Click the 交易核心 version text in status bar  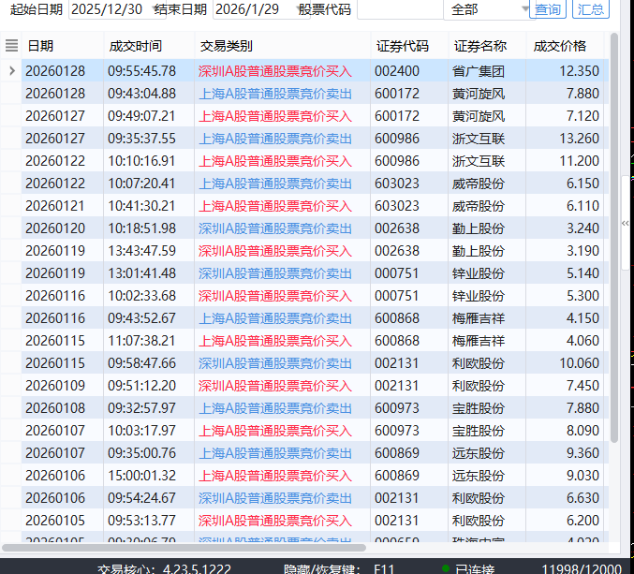click(x=164, y=569)
